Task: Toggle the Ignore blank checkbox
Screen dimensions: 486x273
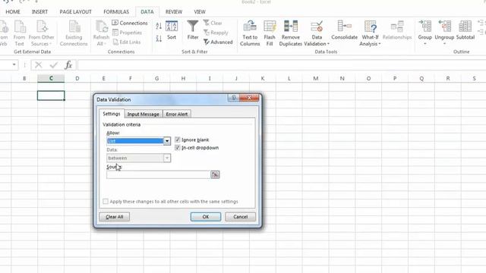Action: [x=178, y=140]
